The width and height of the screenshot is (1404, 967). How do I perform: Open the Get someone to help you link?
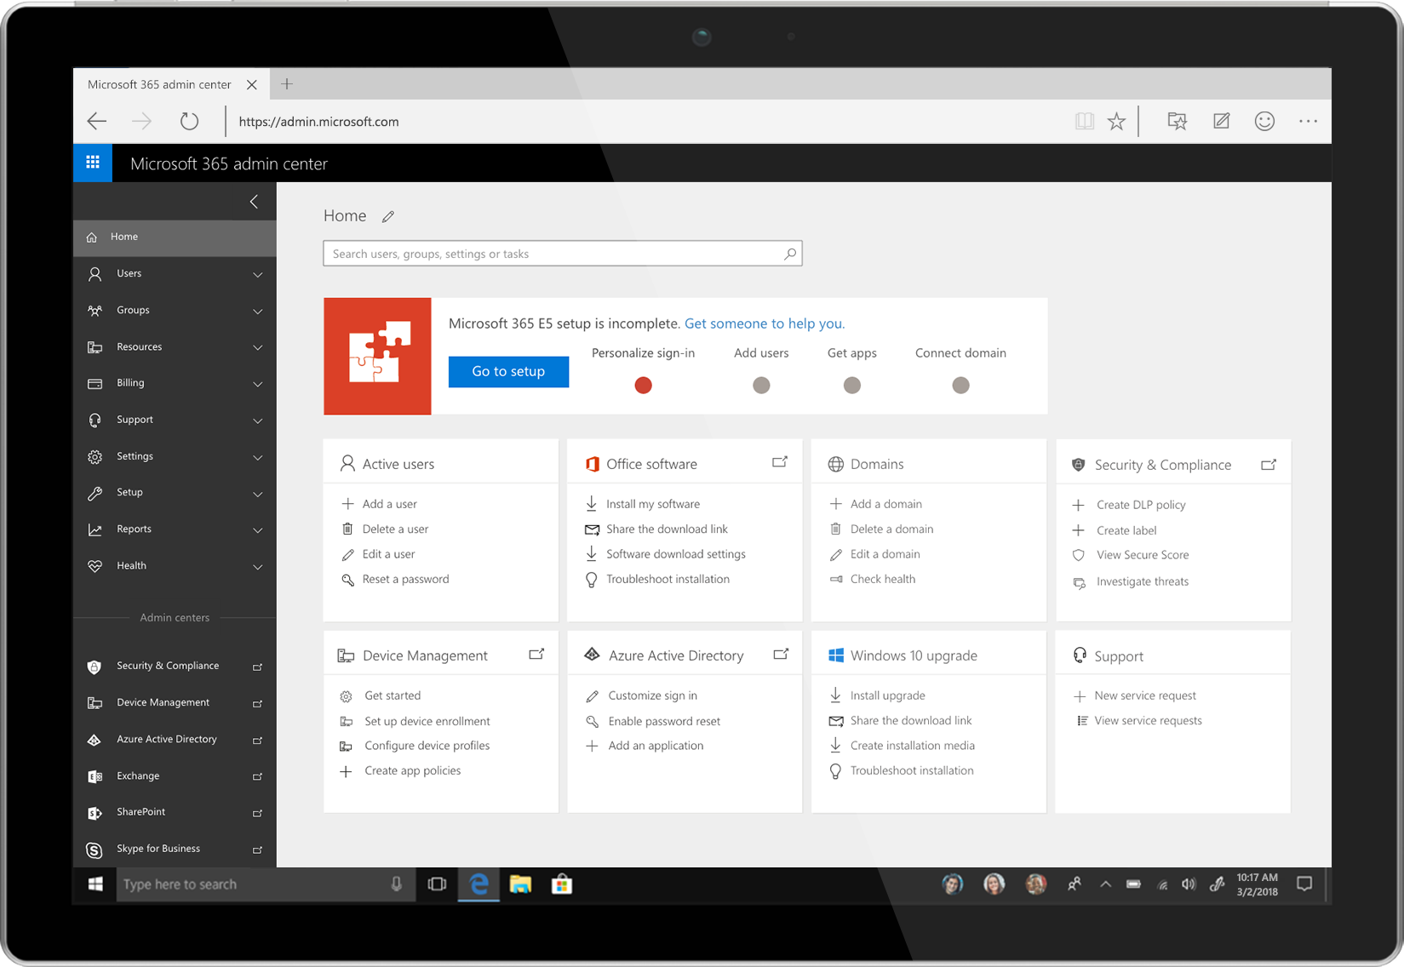[x=763, y=323]
